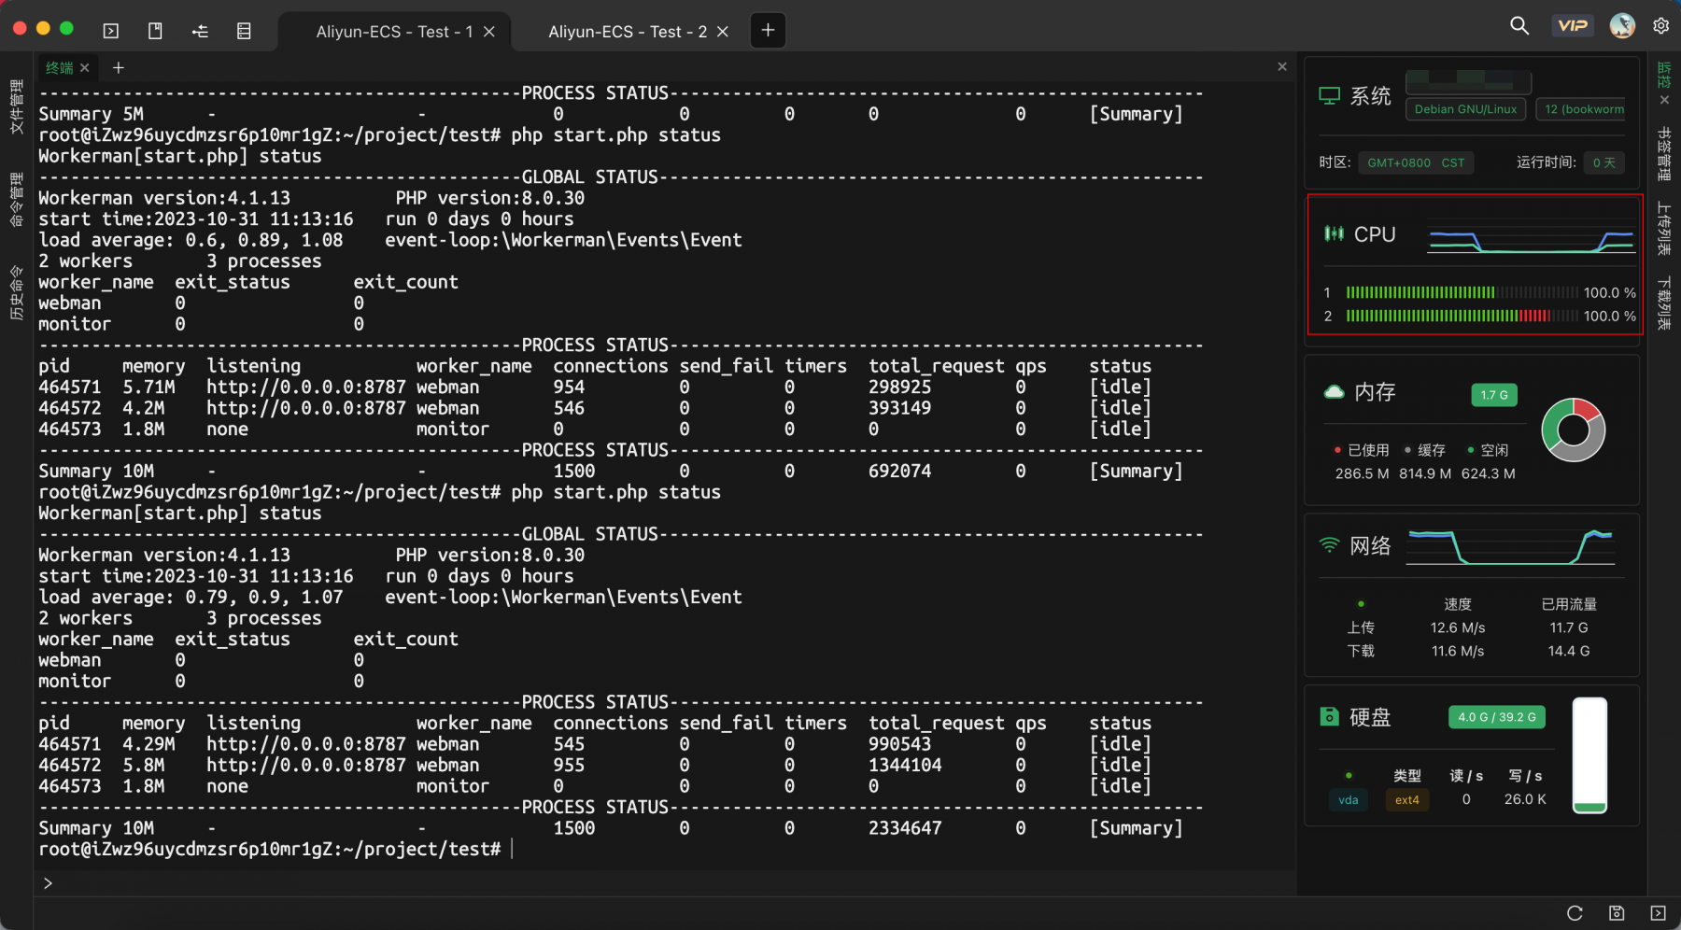
Task: Click the VIP badge button
Action: (1573, 26)
